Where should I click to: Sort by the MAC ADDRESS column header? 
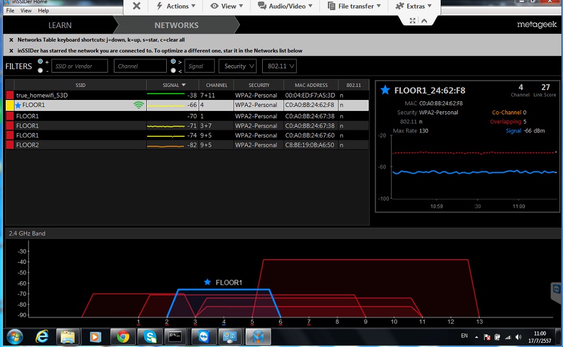click(311, 85)
